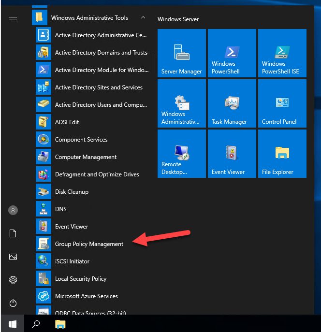Open Documents from Start sidebar

13,233
